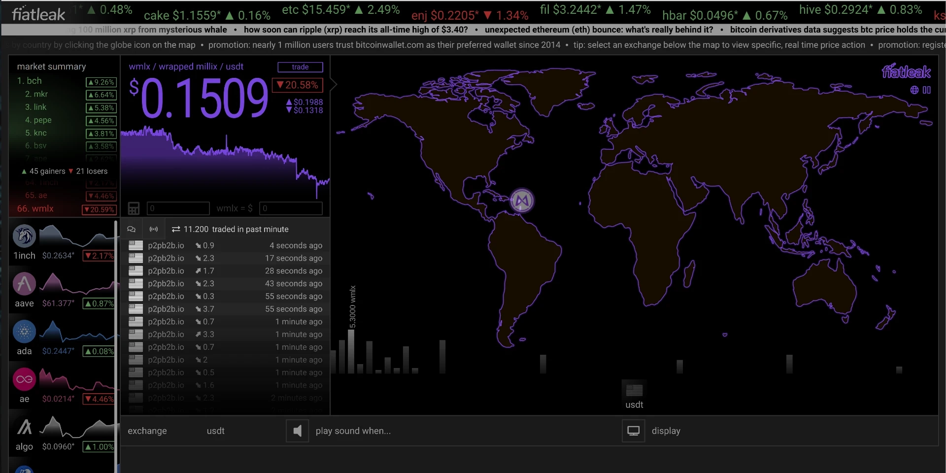The width and height of the screenshot is (946, 473).
Task: Select wmlx row in the market summary
Action: (67, 209)
